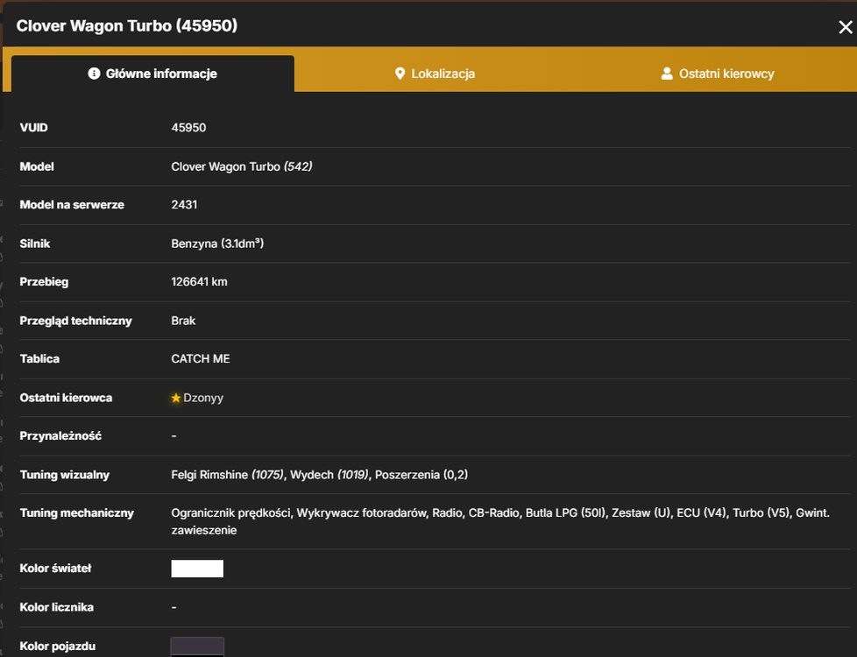Open the Ostatni kierowcy tab
The height and width of the screenshot is (657, 857).
tap(717, 74)
